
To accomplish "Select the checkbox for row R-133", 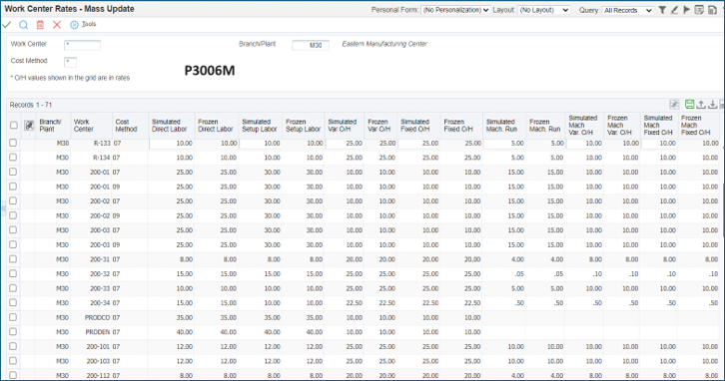I will [13, 144].
